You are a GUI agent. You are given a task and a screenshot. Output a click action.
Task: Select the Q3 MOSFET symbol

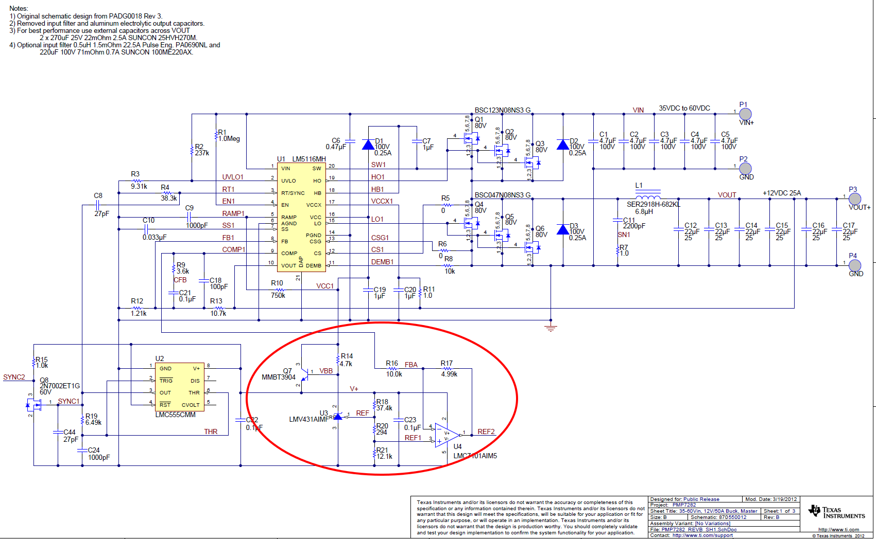coord(533,163)
